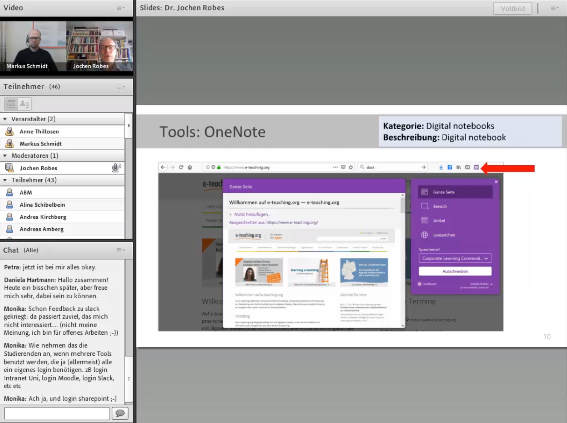
Task: Click the OneNote Web Clipper toolbar icon
Action: 476,167
